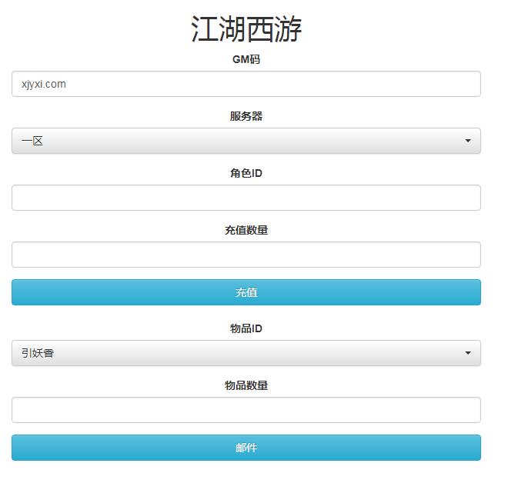
Task: Click the 服务器 label text
Action: [x=246, y=116]
